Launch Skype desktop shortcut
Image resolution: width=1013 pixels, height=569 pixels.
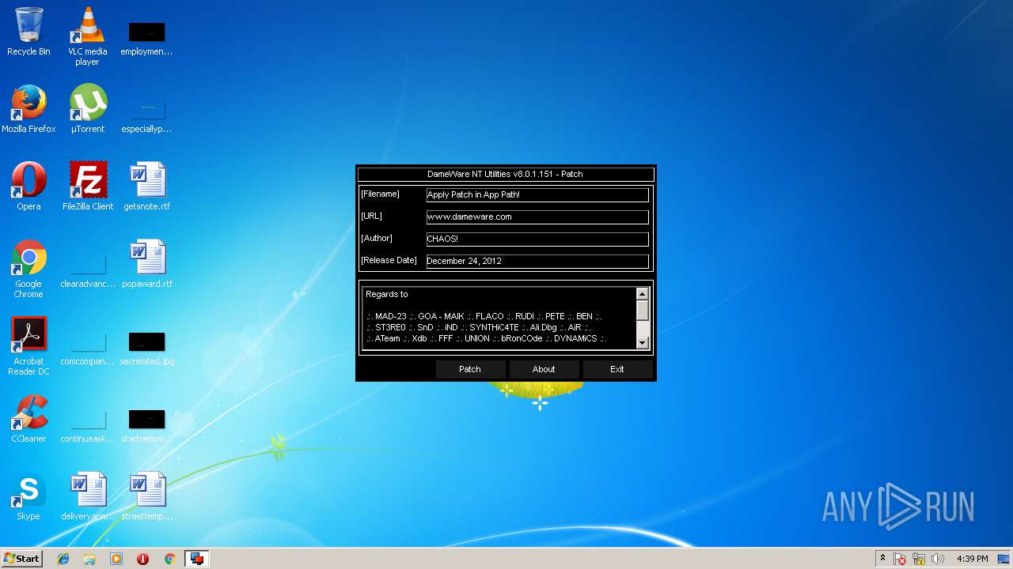tap(28, 496)
